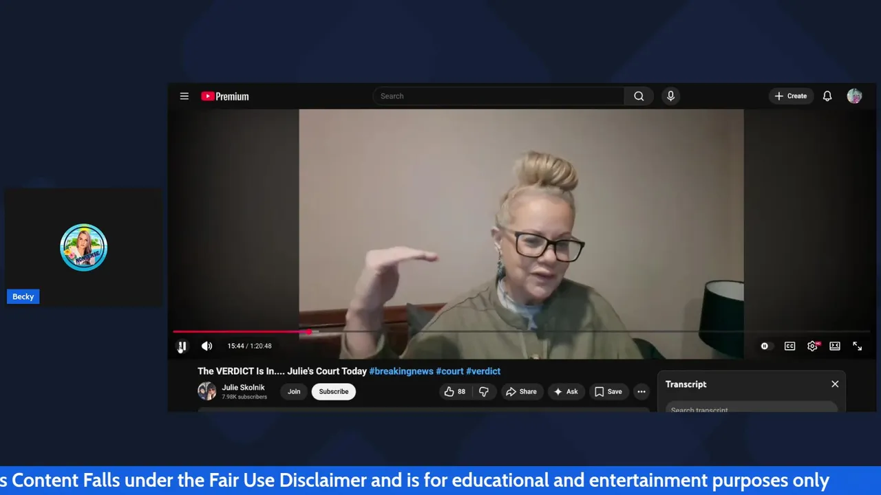Screen dimensions: 881x495
Task: Close the Transcript panel
Action: [x=835, y=384]
